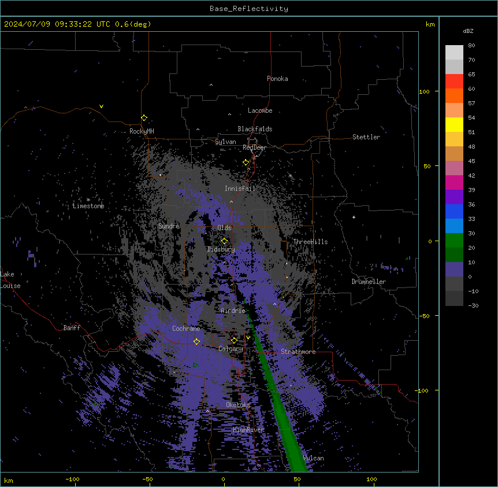Click the ThreeHills label
498x487 pixels.
(310, 242)
